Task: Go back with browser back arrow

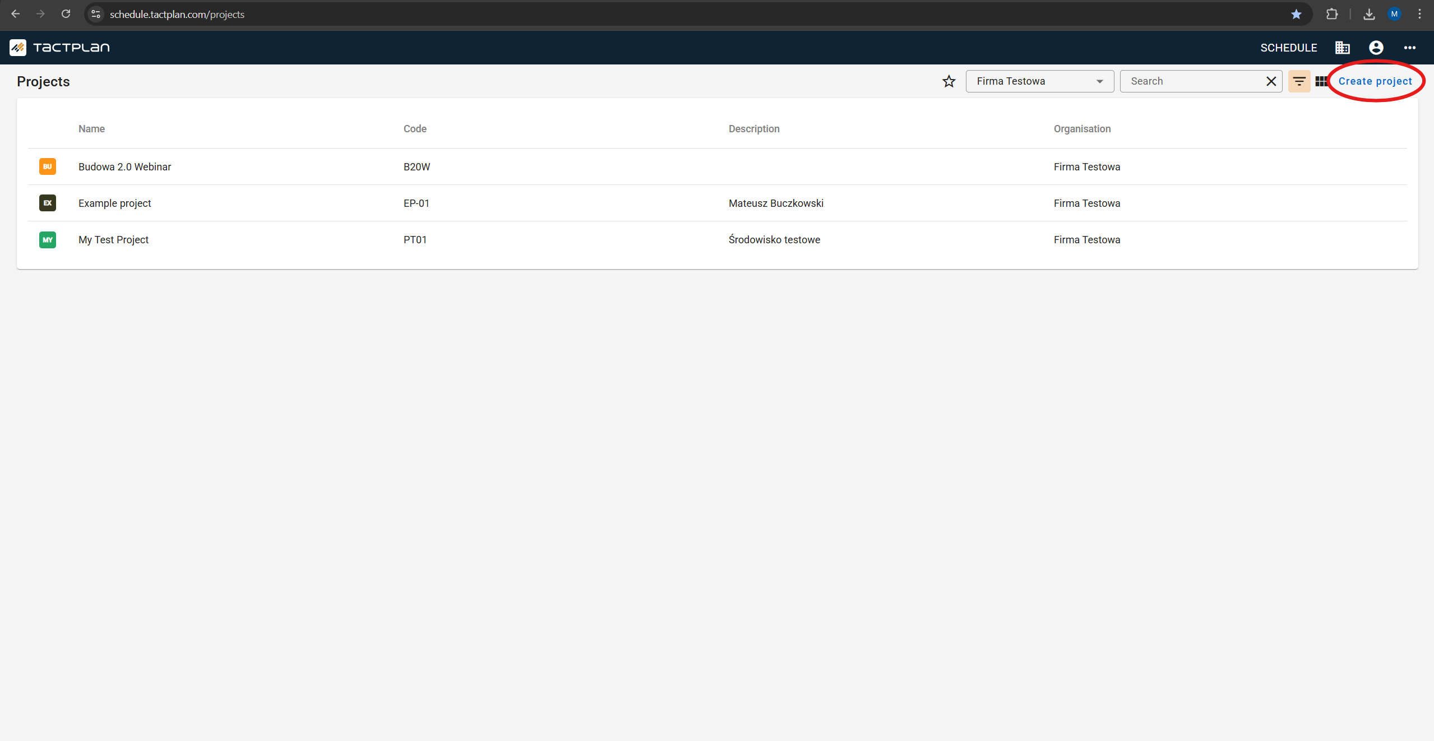Action: click(16, 14)
